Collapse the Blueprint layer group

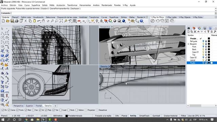(189, 44)
